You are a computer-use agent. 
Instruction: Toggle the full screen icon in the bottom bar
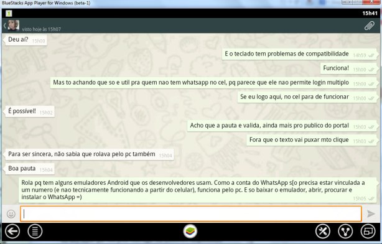click(x=368, y=231)
